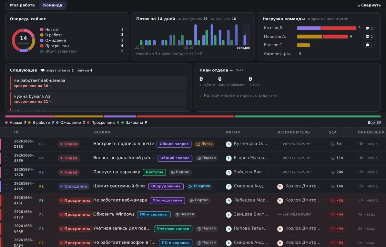386x247 pixels.
Task: Click the avatar К beside Кузнецова Ол...
Action: coord(228,144)
